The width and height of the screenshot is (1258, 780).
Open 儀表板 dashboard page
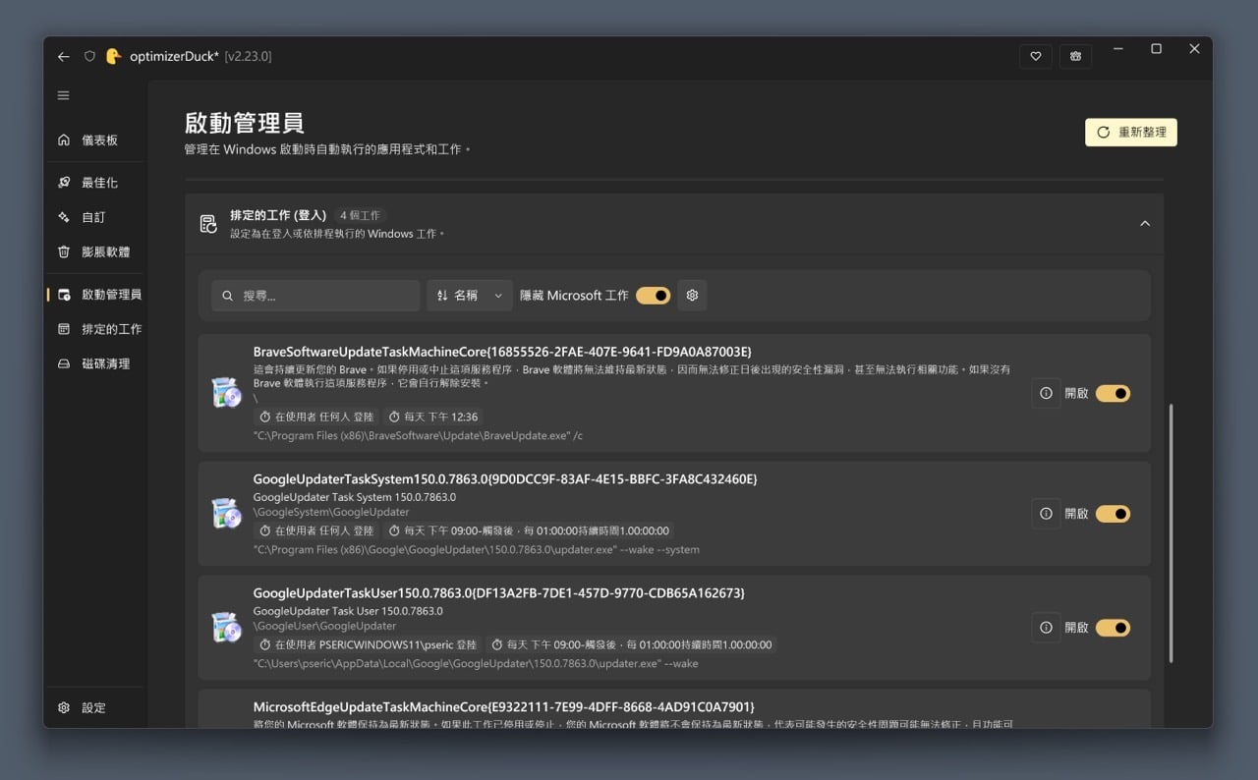coord(96,140)
